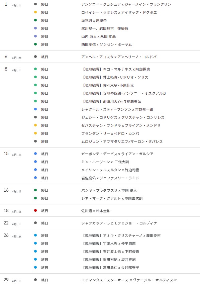Viewport: 200px width, 285px height.
Task: Select date number 6 for April Thursday
Action: click(6, 57)
